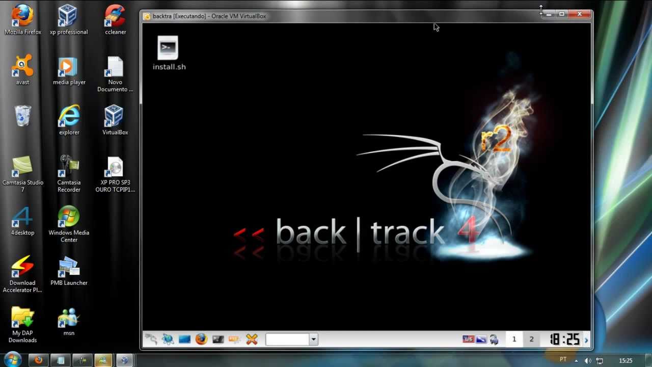This screenshot has width=652, height=367.
Task: Open the display settings tray icon
Action: (x=481, y=339)
